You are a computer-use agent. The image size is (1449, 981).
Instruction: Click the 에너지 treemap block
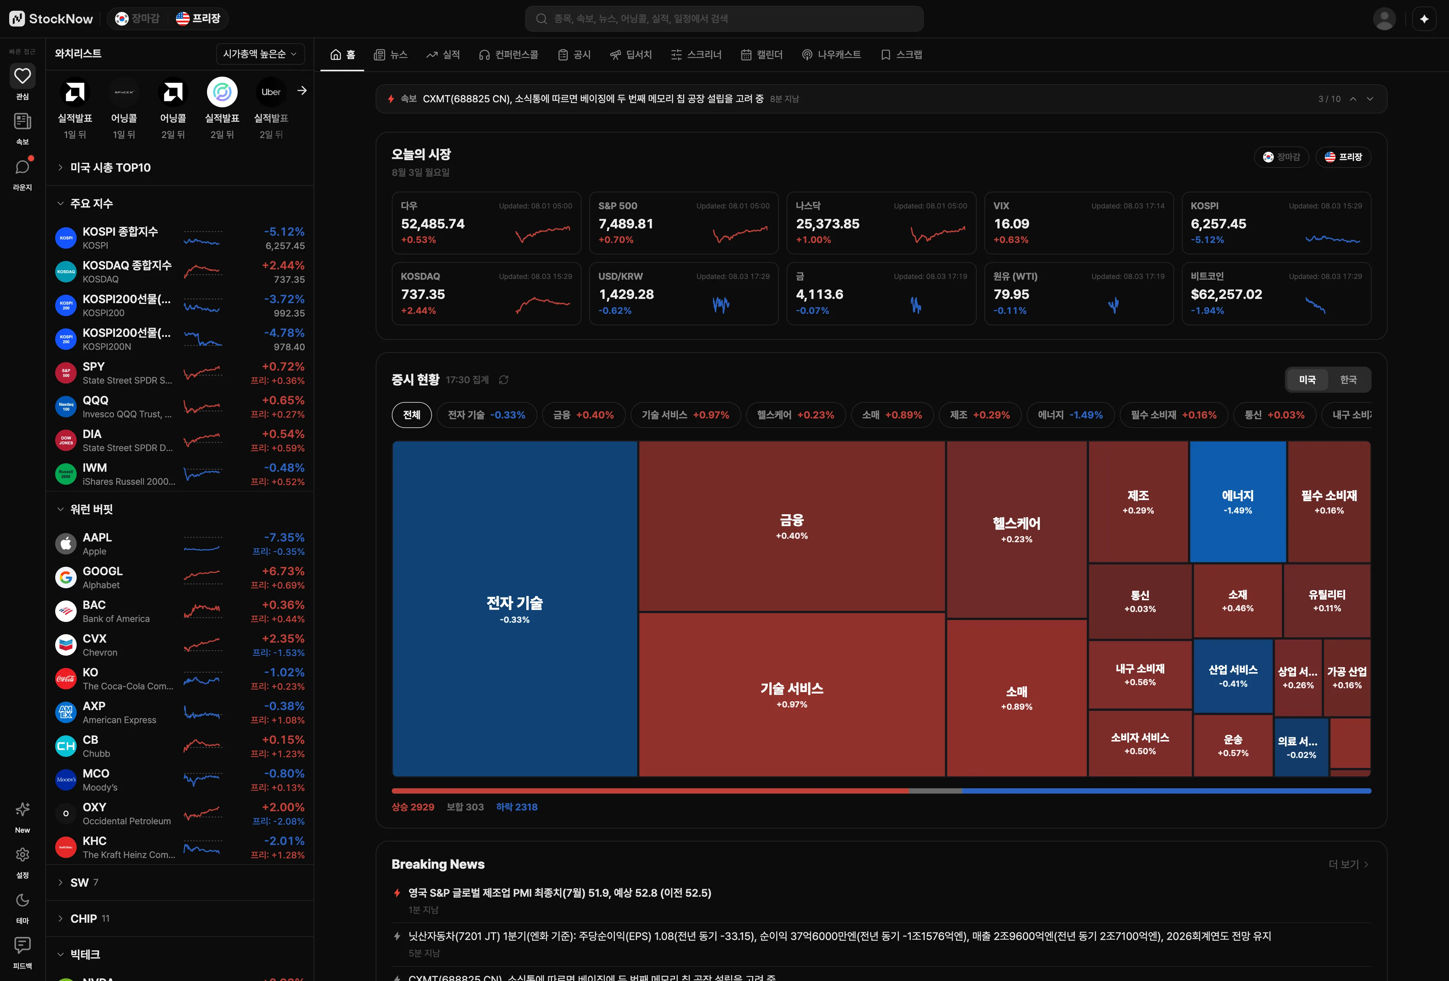tap(1238, 502)
